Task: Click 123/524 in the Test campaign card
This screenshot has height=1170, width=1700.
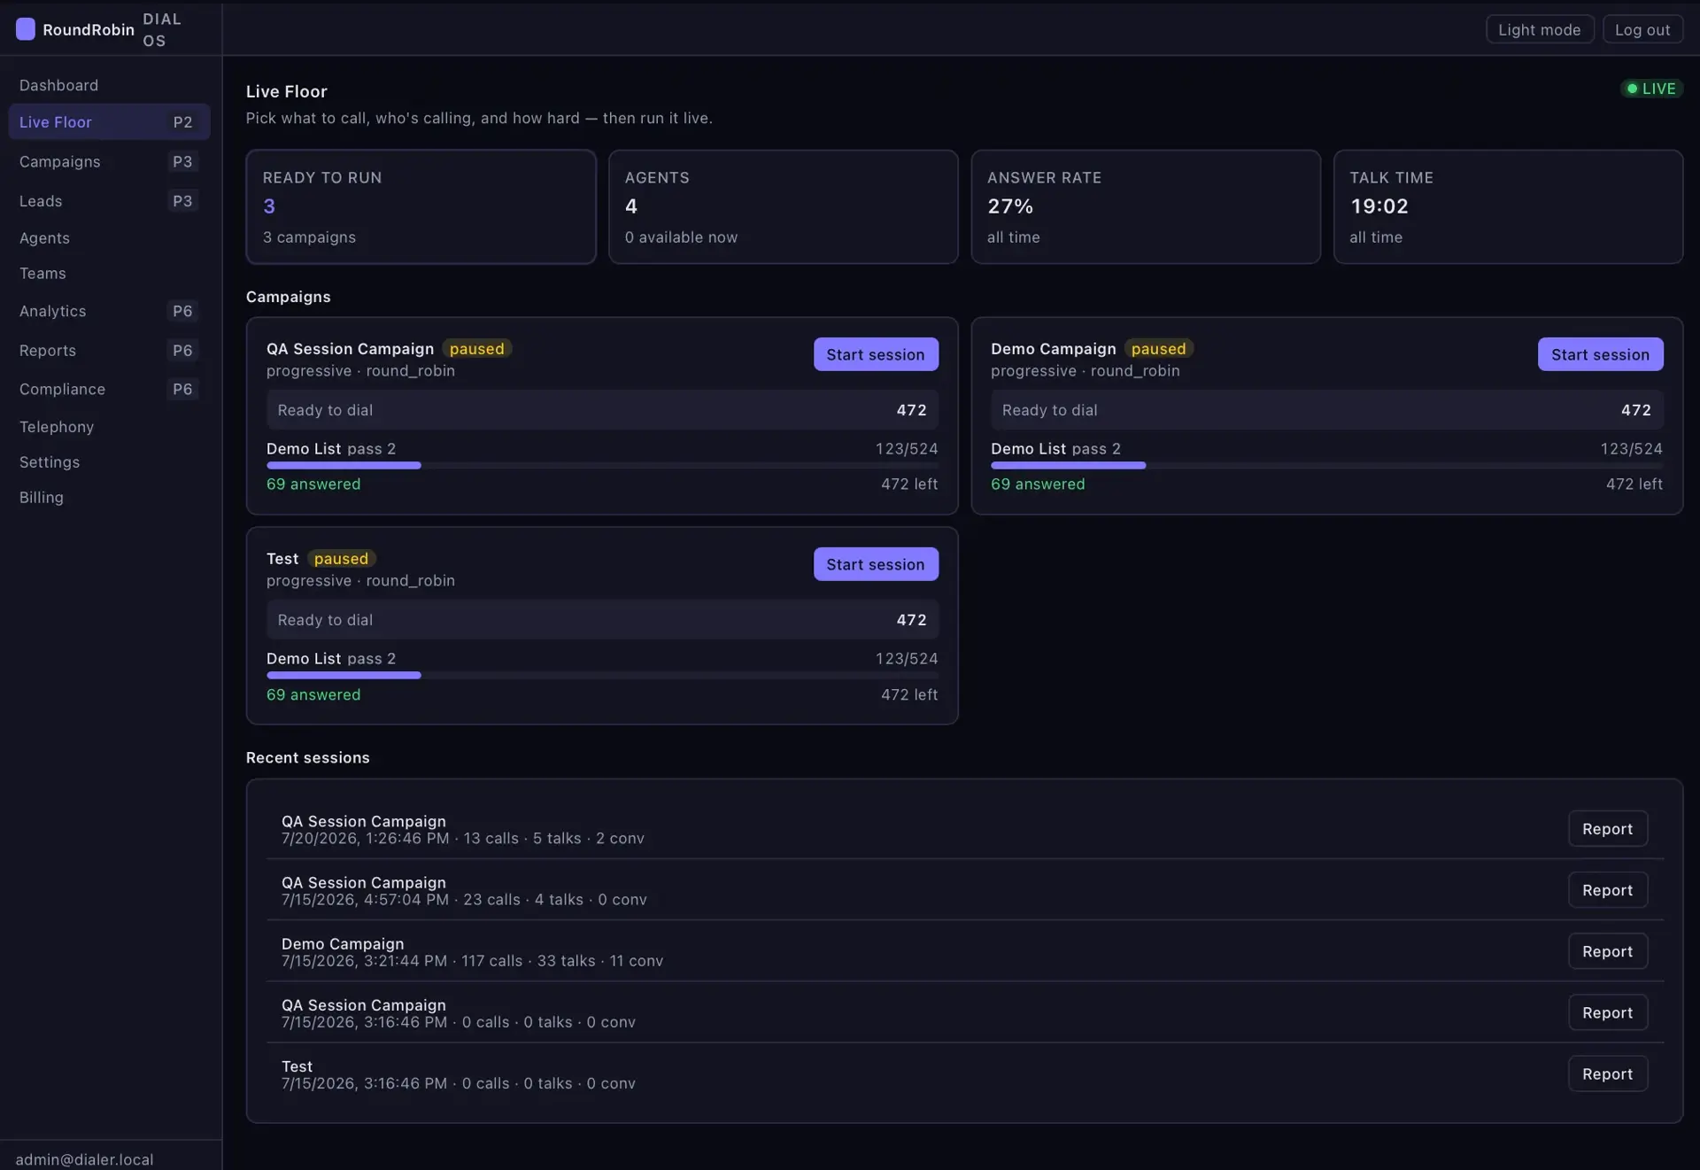Action: coord(907,658)
